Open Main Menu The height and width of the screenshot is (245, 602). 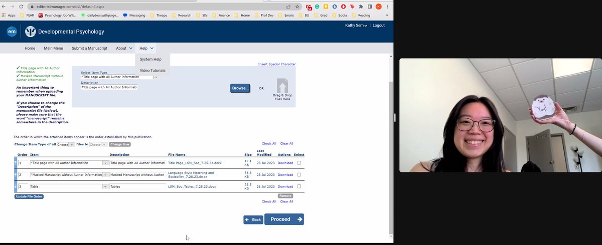click(54, 48)
